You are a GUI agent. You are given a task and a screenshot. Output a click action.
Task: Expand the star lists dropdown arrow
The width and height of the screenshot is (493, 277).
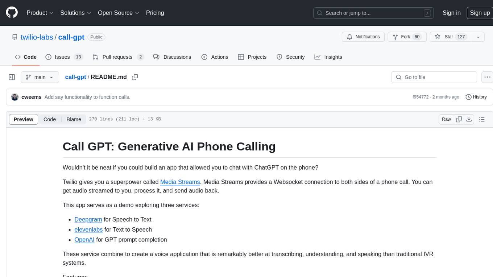click(478, 37)
